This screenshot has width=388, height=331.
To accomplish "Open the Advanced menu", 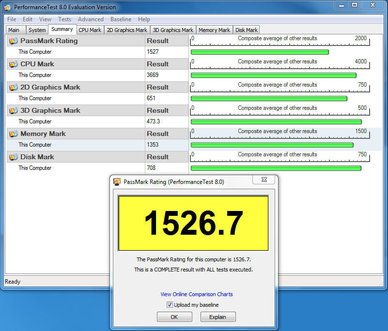I will (91, 19).
